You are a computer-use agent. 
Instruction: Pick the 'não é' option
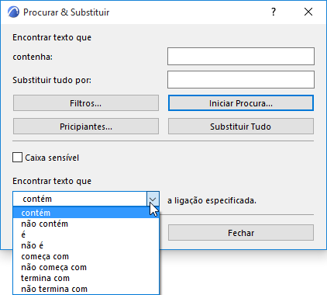(x=86, y=245)
